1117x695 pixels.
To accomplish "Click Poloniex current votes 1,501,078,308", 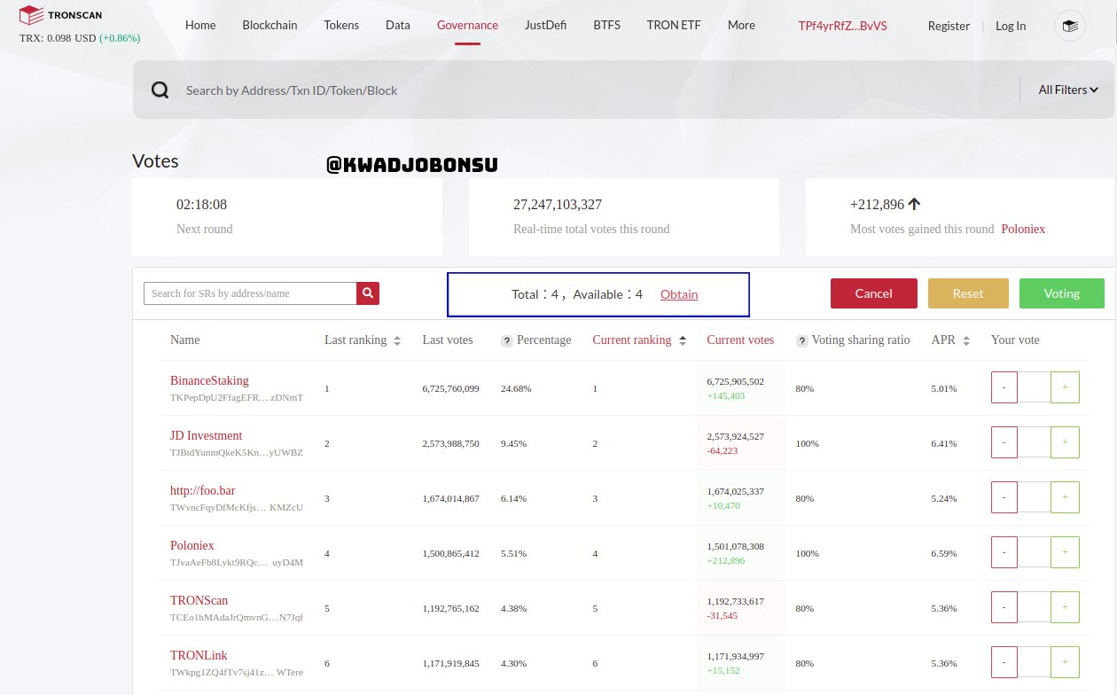I will tap(736, 547).
